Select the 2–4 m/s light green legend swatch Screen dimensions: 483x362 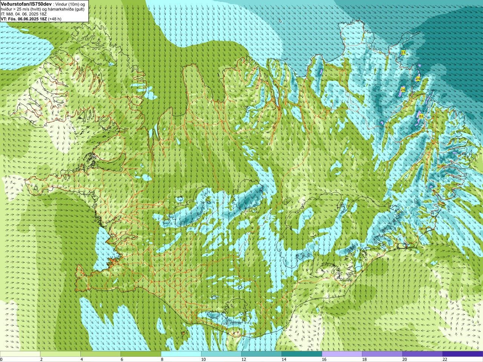[x=60, y=354]
